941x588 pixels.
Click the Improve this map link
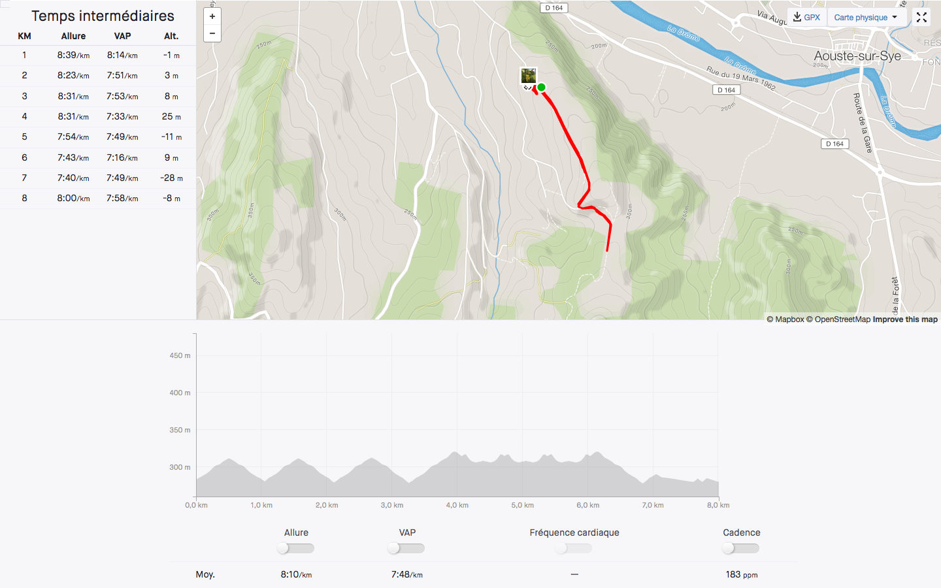point(905,319)
